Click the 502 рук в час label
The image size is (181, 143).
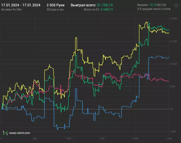55,10
